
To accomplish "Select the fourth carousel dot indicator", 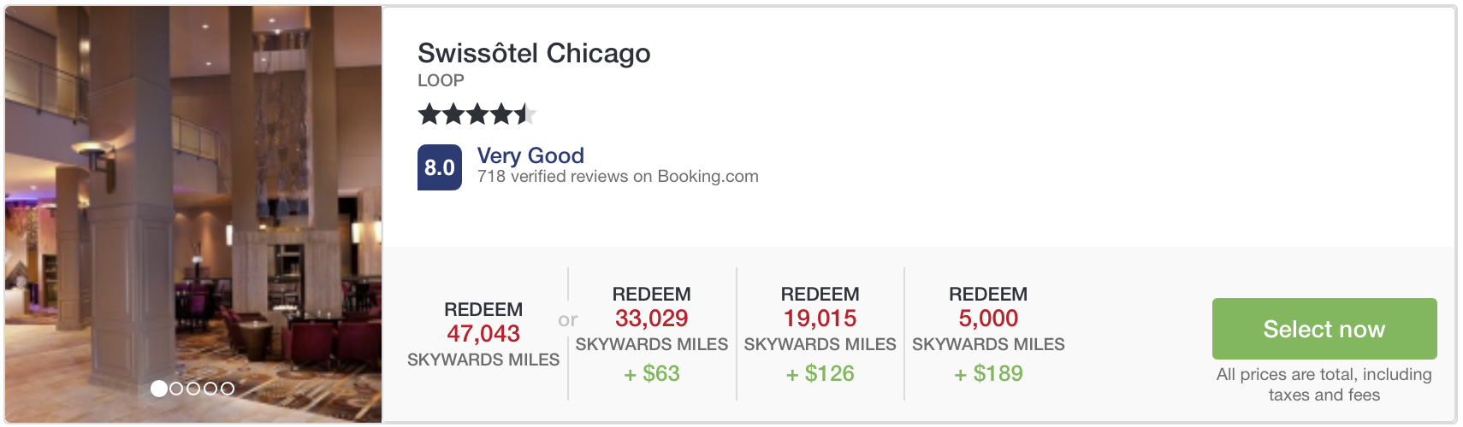I will tap(210, 389).
